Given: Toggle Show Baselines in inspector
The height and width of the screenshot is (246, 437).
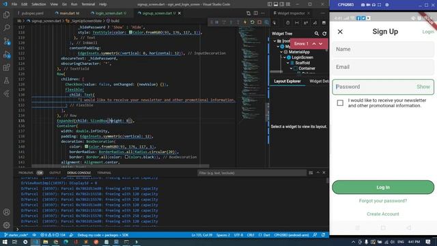Looking at the screenshot, I should pos(306,23).
